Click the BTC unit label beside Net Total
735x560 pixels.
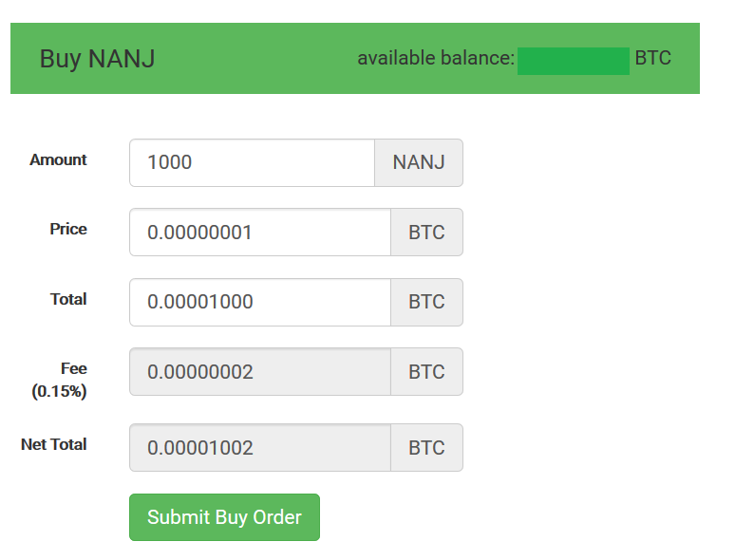click(x=426, y=448)
